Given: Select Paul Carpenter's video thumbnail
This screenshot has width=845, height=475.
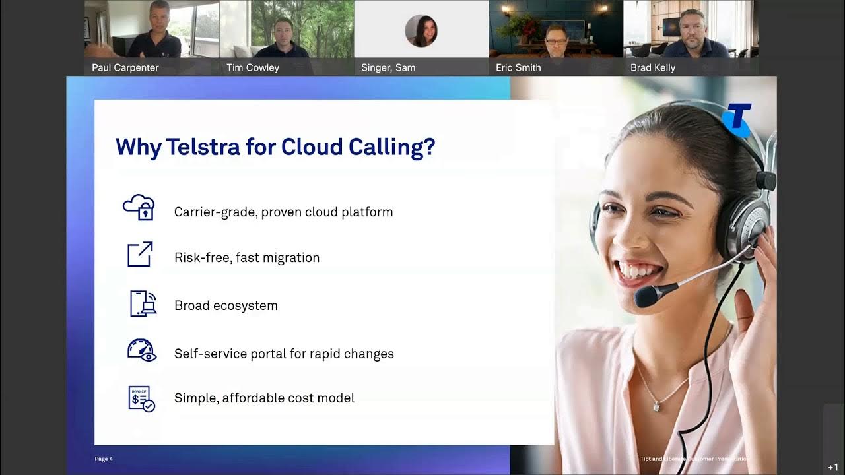Looking at the screenshot, I should click(152, 38).
